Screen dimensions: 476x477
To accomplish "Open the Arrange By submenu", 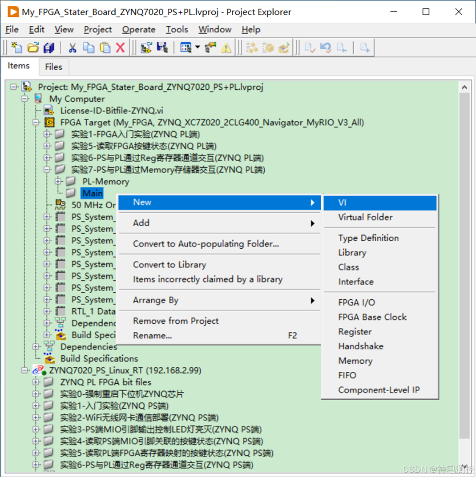I will click(219, 300).
